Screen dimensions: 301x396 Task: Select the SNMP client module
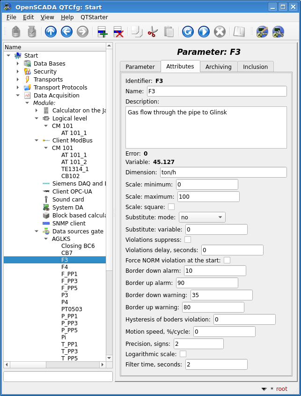point(69,223)
